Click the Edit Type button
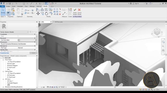The height and width of the screenshot is (93, 167). 33,32
